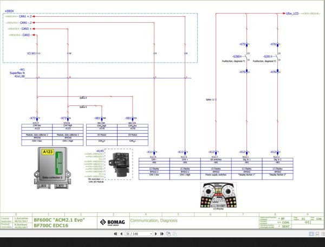Go to the next page
This screenshot has width=325, height=247.
156,234
